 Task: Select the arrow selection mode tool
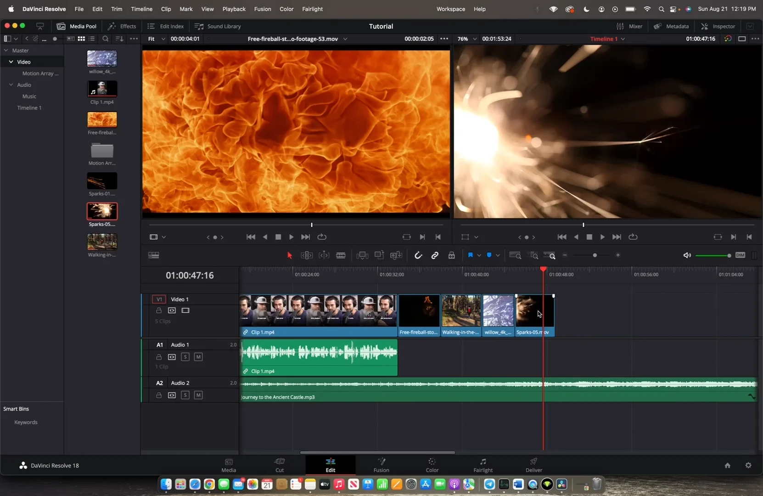[289, 255]
